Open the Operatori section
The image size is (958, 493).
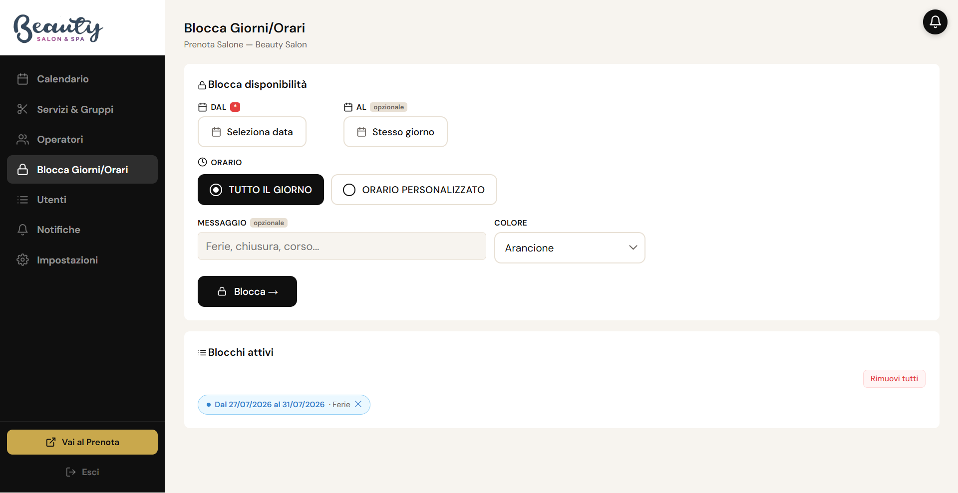(82, 139)
